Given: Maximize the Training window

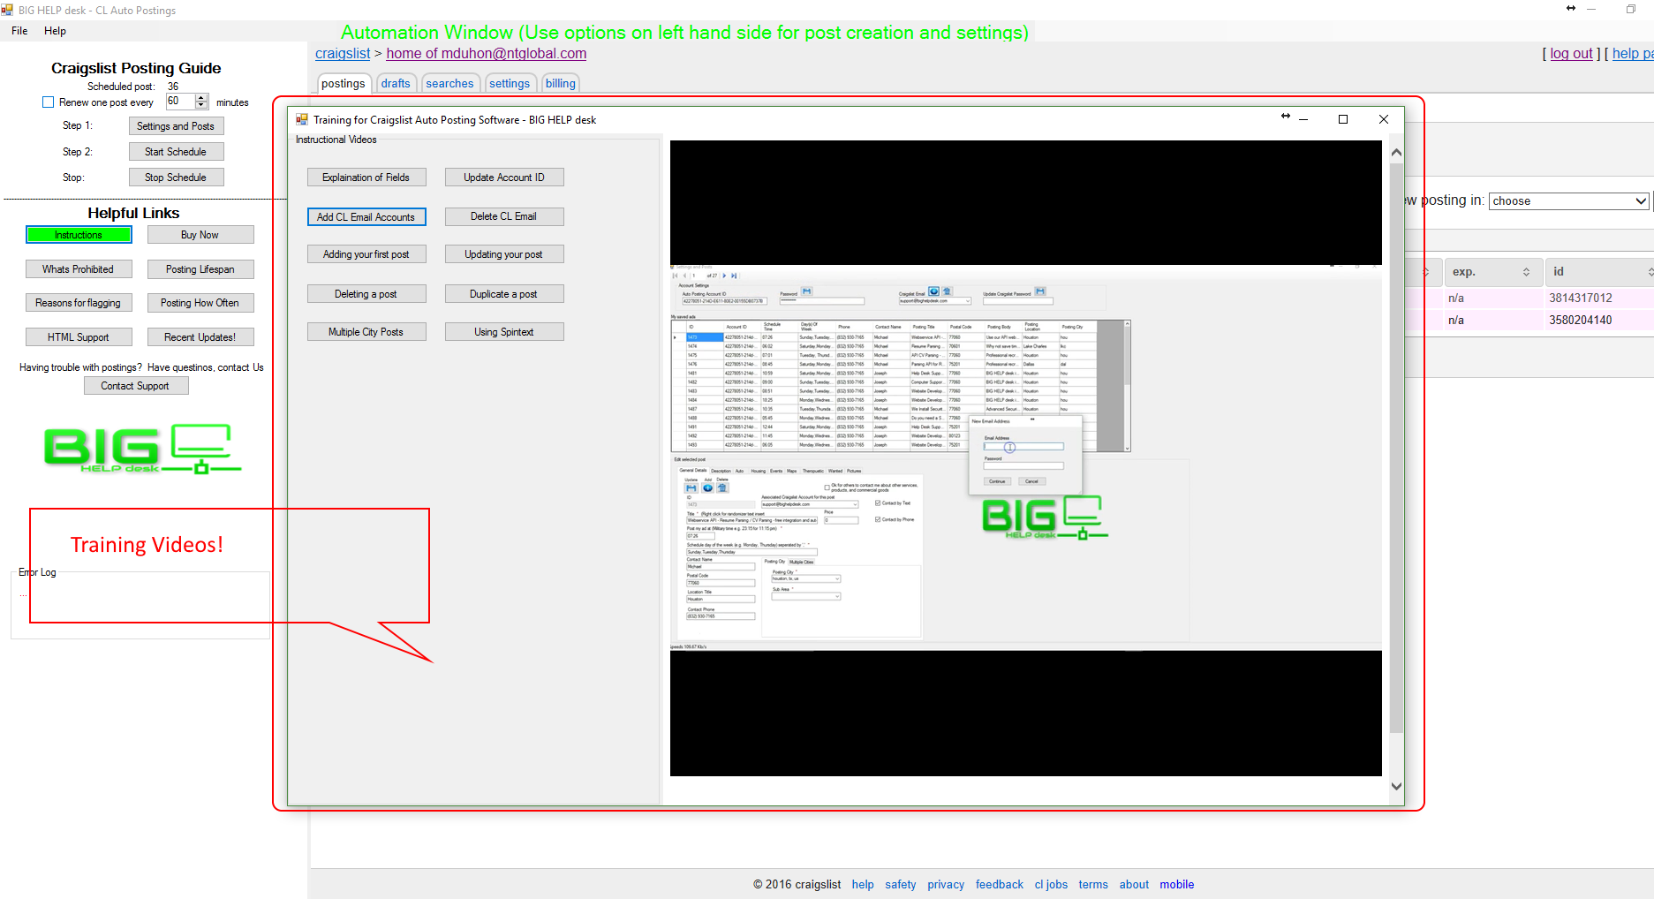Looking at the screenshot, I should [x=1343, y=119].
